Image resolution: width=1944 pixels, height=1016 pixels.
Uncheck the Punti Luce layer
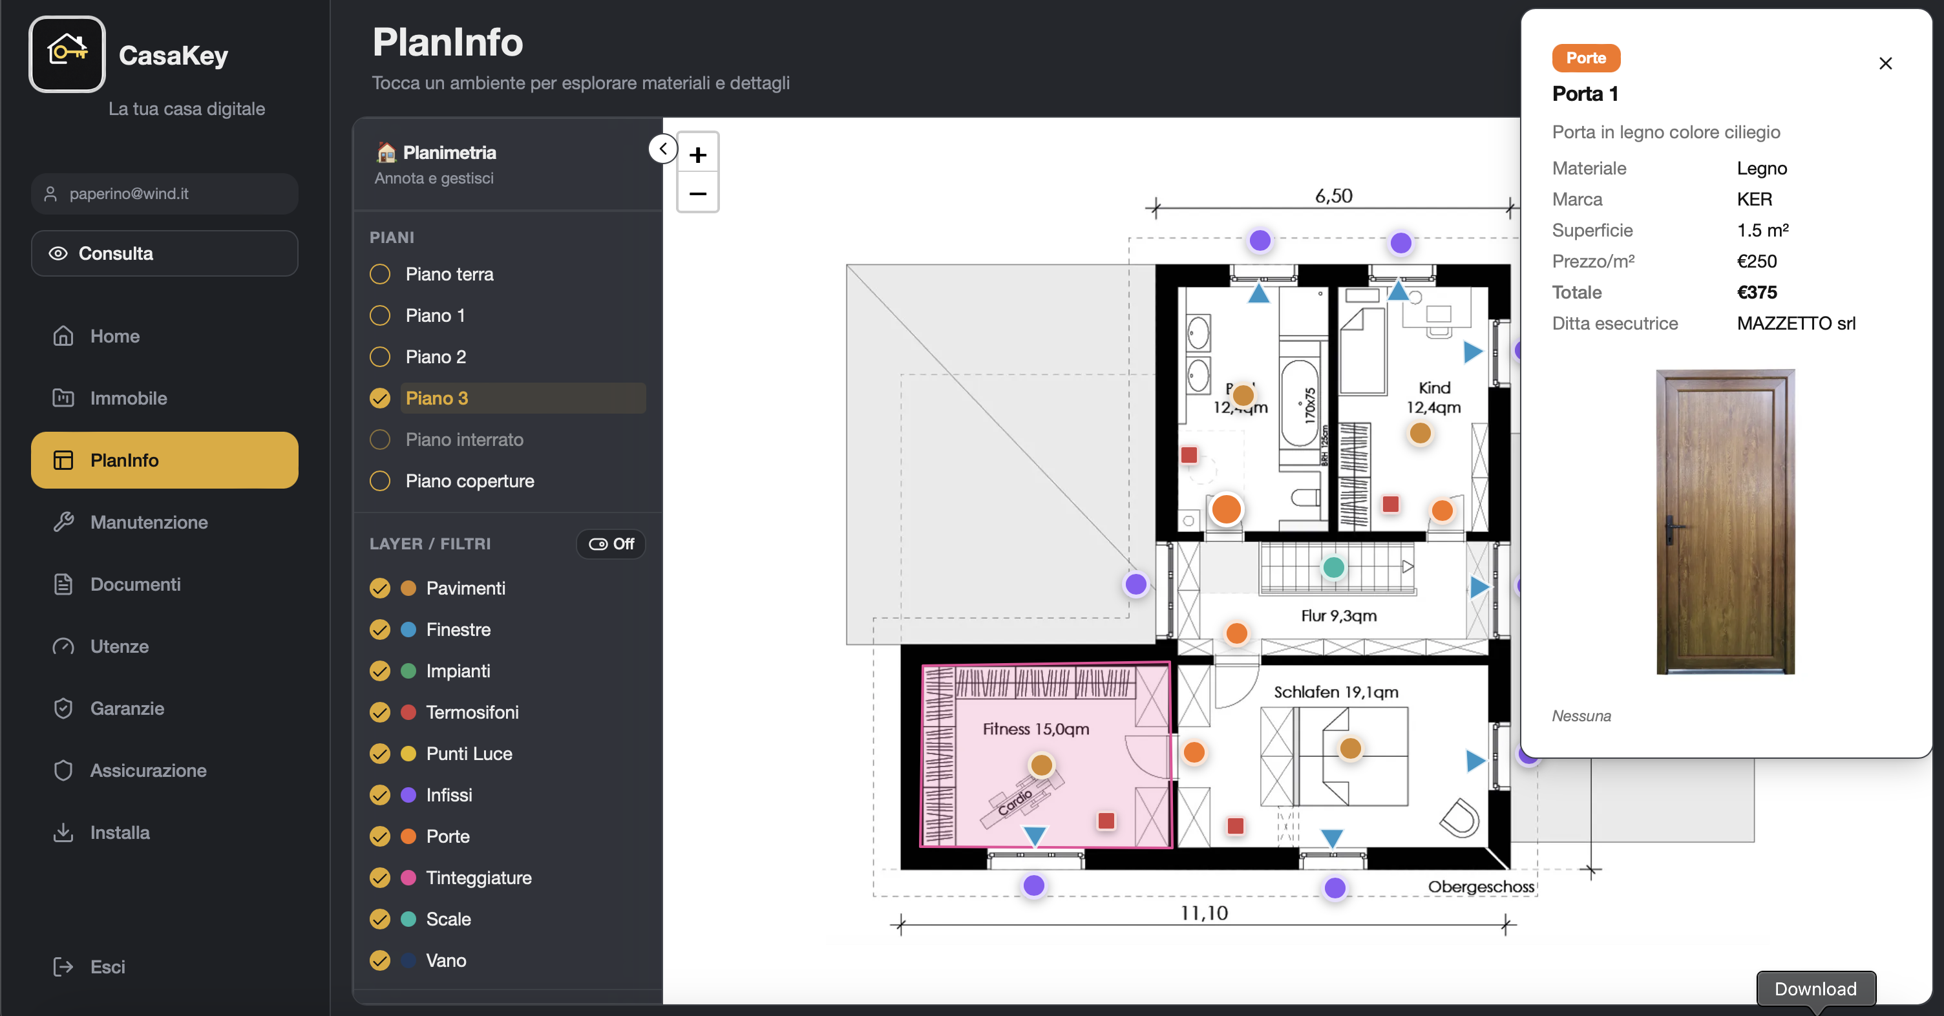(379, 754)
